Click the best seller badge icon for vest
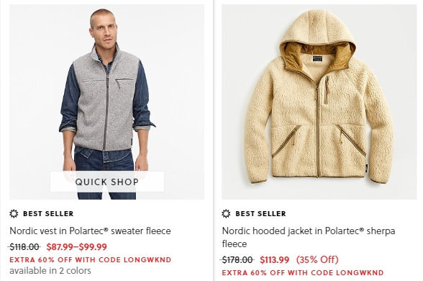 14,213
